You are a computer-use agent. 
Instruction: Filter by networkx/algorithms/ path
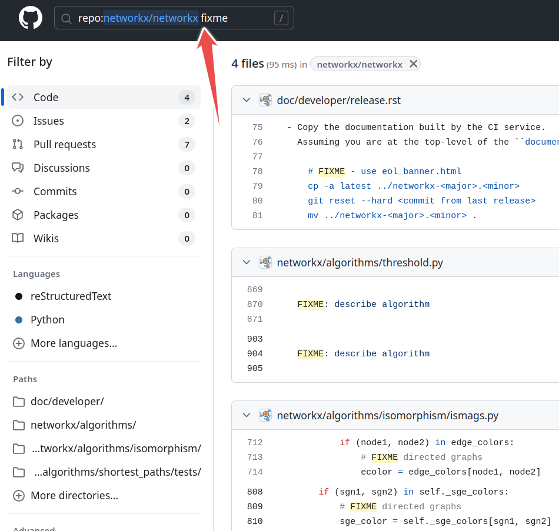83,425
